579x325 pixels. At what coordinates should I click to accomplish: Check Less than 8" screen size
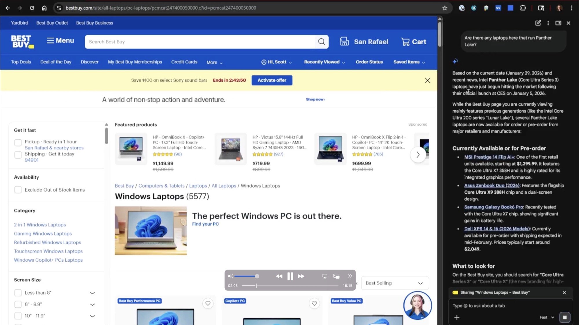pos(18,293)
